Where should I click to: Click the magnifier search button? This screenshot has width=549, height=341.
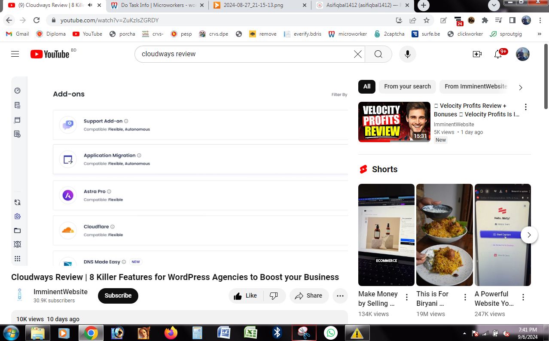pyautogui.click(x=378, y=54)
